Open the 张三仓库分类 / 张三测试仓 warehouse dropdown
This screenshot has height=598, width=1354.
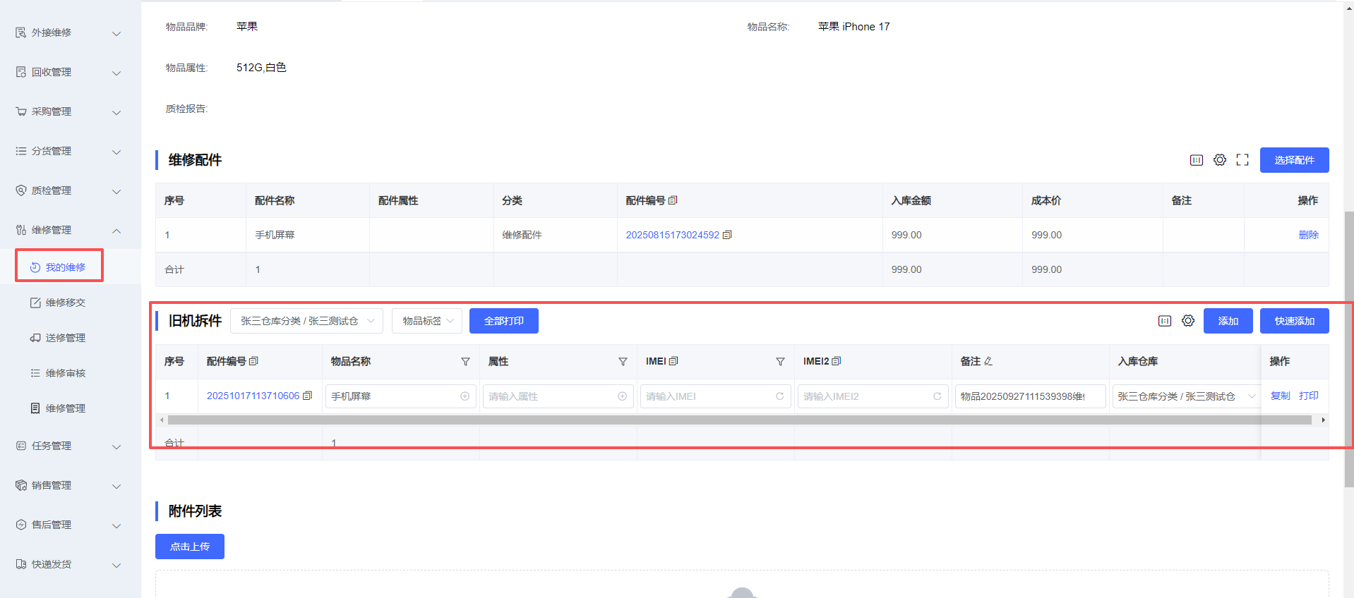point(306,321)
